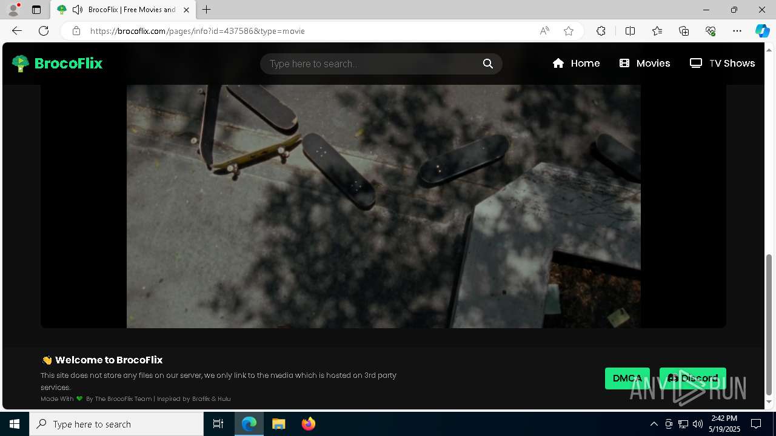Open Read aloud icon in address bar
Viewport: 776px width, 436px height.
(x=544, y=31)
